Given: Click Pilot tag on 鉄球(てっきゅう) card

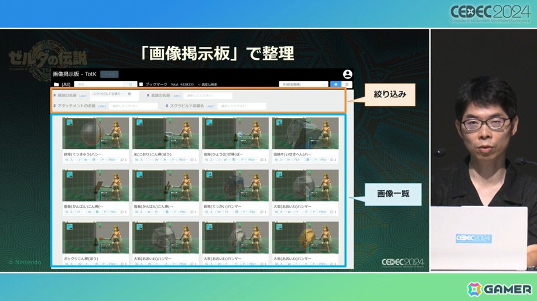Looking at the screenshot, I should [113, 160].
